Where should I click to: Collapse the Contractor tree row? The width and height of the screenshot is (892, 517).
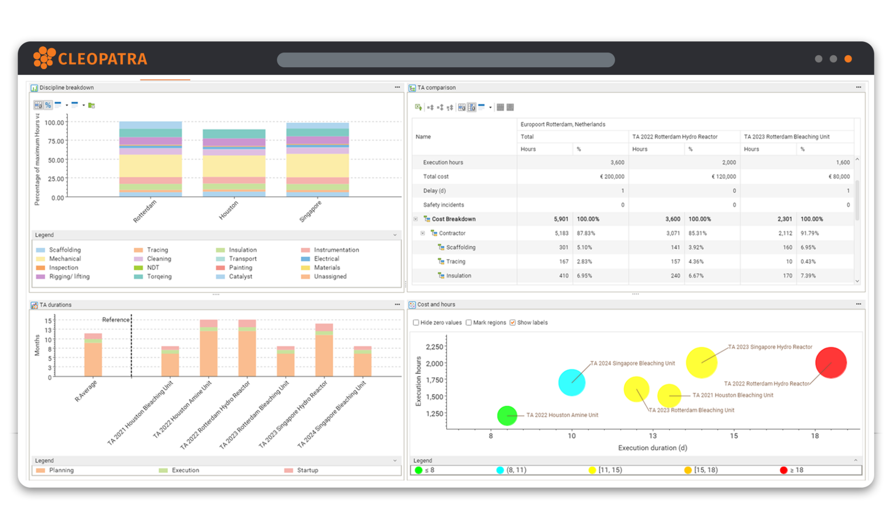[x=423, y=233]
